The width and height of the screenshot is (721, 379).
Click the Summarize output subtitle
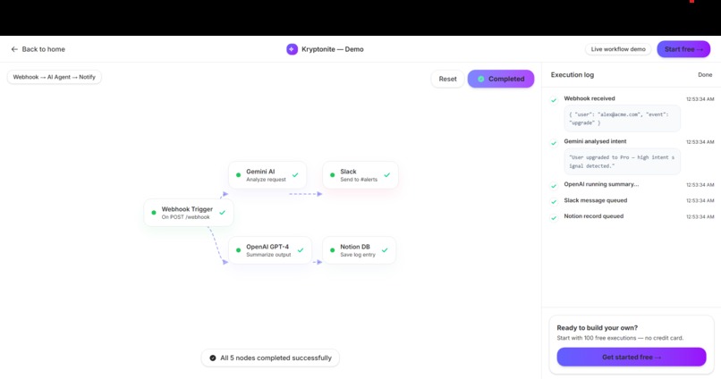[268, 255]
